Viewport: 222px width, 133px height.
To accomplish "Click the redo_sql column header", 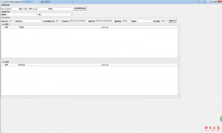I will point(105,27).
